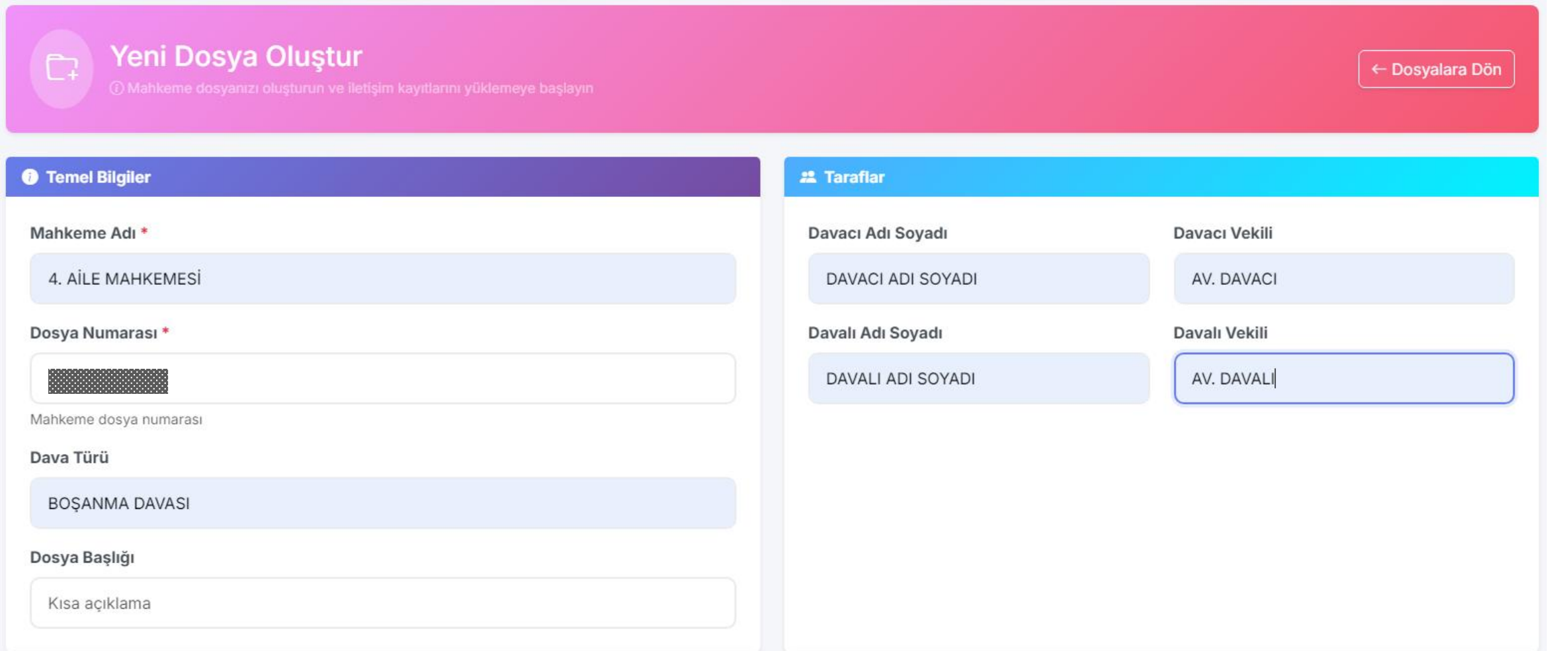Click the people icon in Taraflar header
Image resolution: width=1547 pixels, height=651 pixels.
pyautogui.click(x=808, y=177)
